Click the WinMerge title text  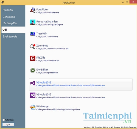click(x=42, y=107)
